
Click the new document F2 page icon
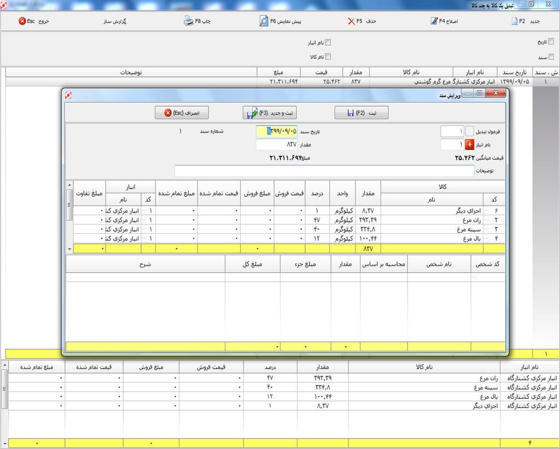[x=515, y=21]
